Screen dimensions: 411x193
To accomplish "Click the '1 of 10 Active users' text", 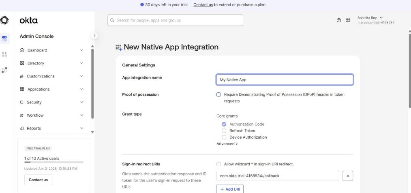I will (42, 159).
